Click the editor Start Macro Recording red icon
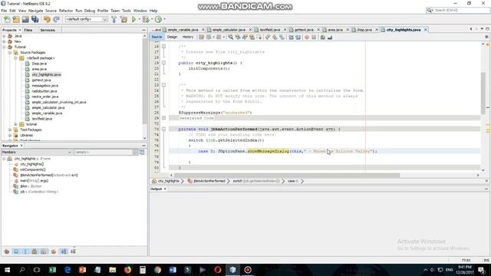The height and width of the screenshot is (276, 491). pos(307,38)
